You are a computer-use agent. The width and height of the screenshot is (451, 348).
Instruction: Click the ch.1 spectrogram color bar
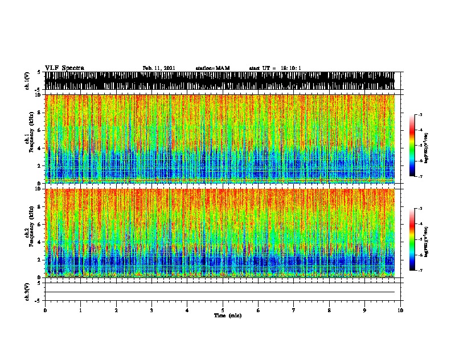412,146
